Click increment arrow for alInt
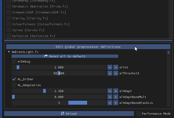This screenshot has width=174, height=118. (116, 67)
